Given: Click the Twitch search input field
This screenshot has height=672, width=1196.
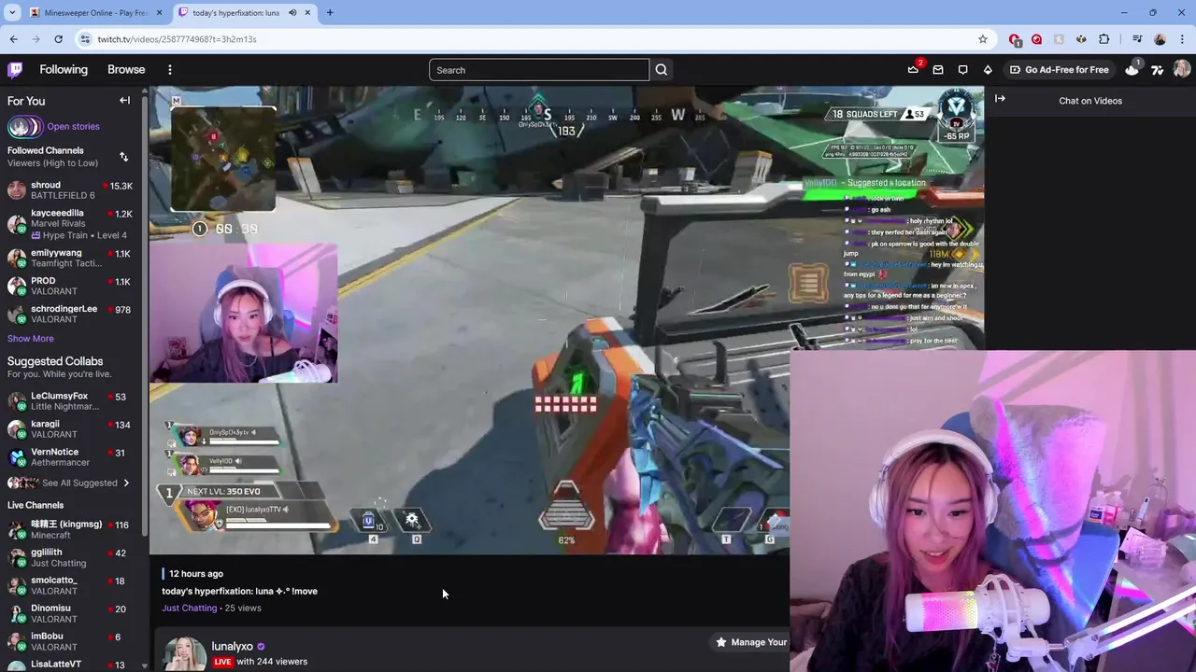Looking at the screenshot, I should click(x=539, y=70).
